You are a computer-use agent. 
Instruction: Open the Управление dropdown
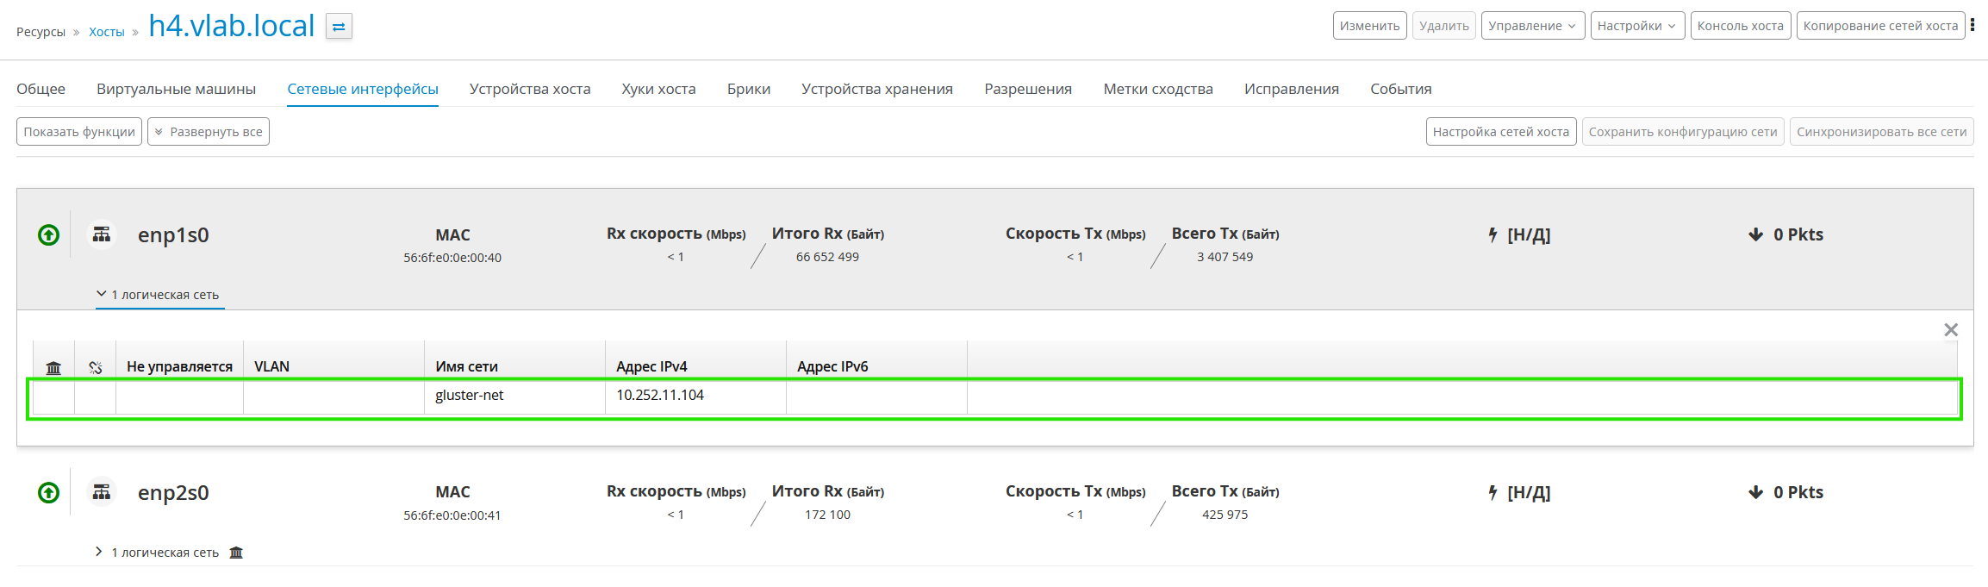tap(1533, 26)
